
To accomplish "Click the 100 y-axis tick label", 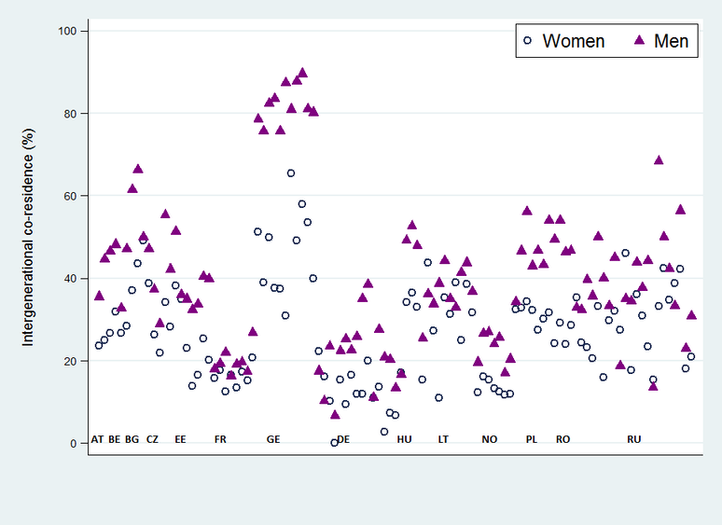I will coord(67,32).
